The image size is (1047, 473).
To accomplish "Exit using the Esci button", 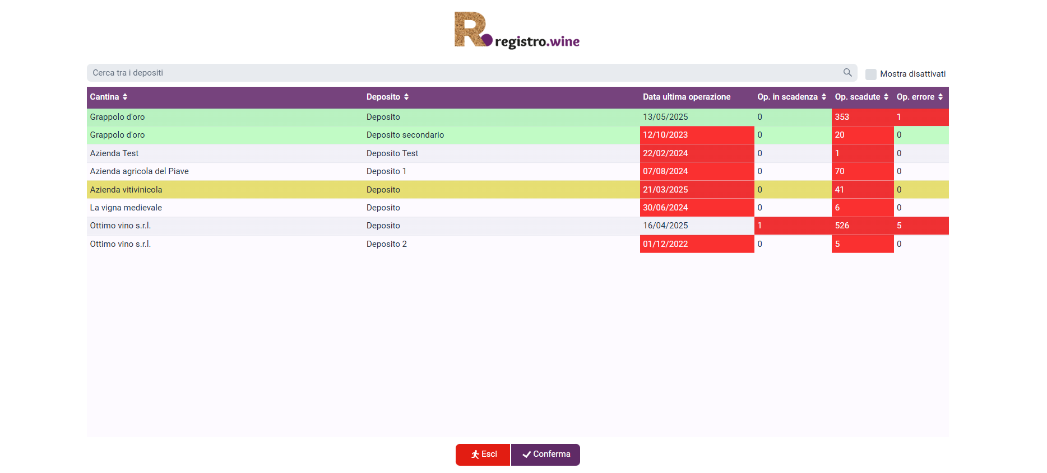I will tap(483, 455).
